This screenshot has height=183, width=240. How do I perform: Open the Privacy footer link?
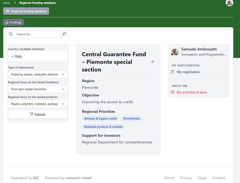click(x=186, y=178)
